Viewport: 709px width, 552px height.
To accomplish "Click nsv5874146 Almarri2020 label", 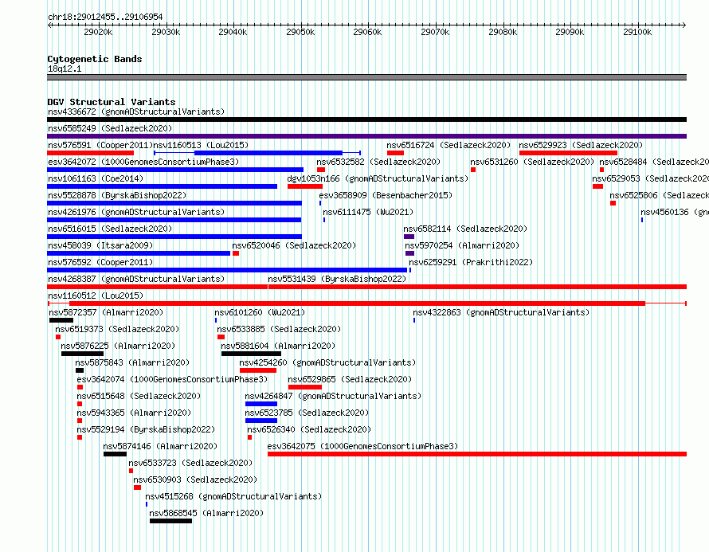I will (160, 446).
